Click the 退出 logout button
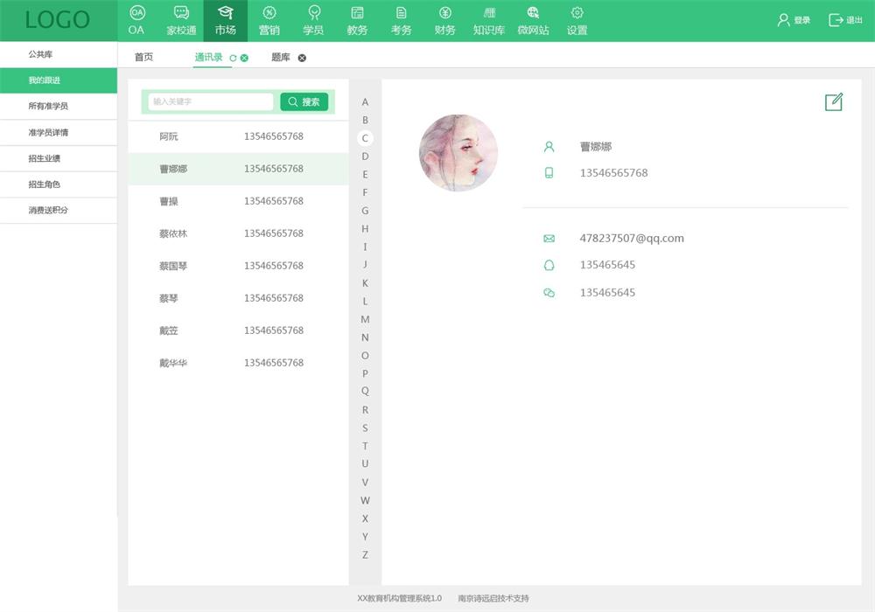Viewport: 875px width, 612px height. tap(845, 20)
